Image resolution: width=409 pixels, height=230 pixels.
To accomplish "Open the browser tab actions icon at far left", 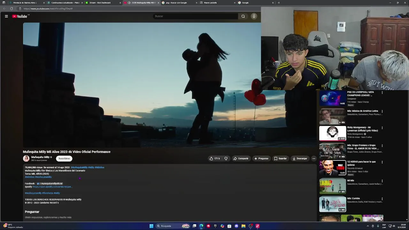I will coord(4,3).
